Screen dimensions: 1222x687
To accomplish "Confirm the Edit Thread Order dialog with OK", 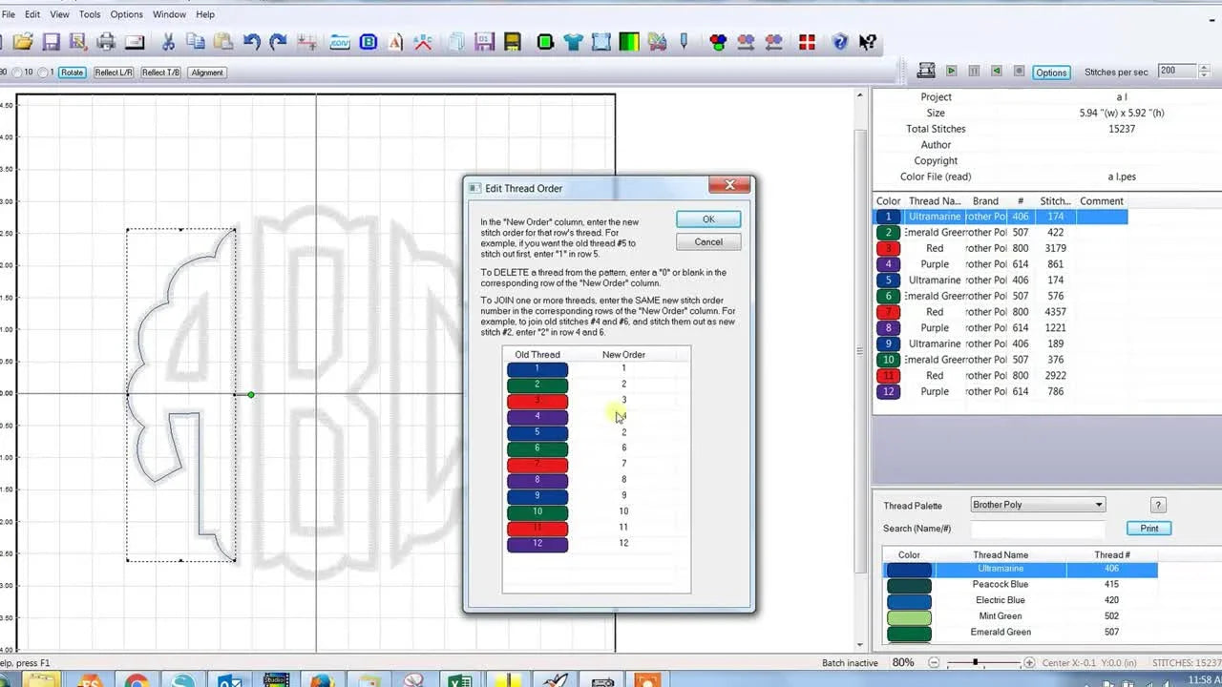I will click(708, 219).
